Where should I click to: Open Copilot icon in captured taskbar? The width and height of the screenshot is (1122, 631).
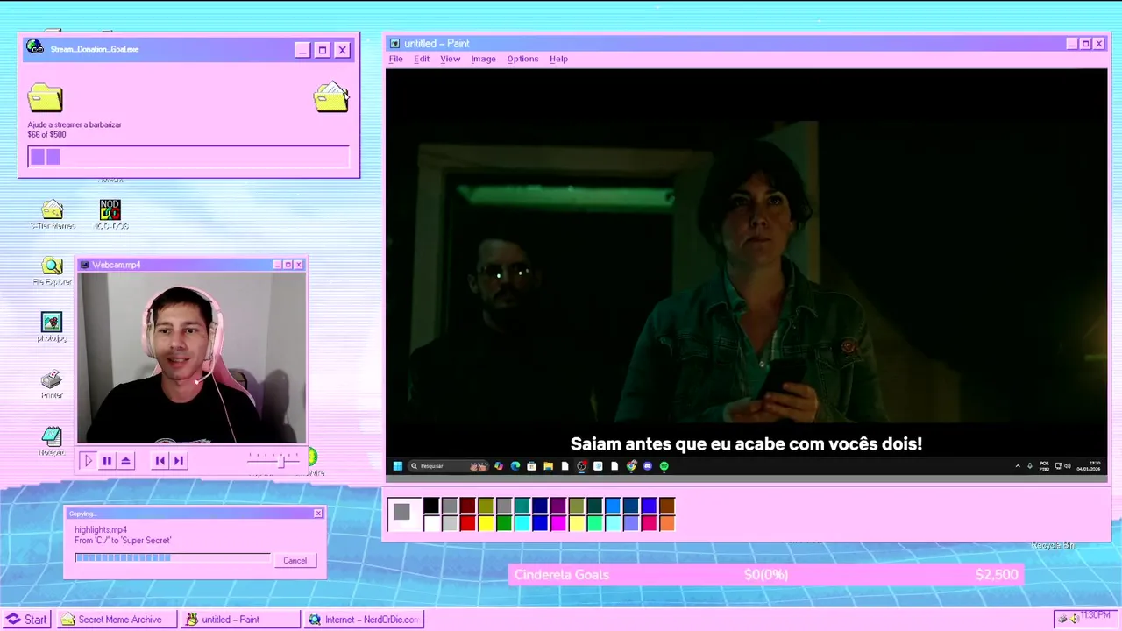point(499,466)
